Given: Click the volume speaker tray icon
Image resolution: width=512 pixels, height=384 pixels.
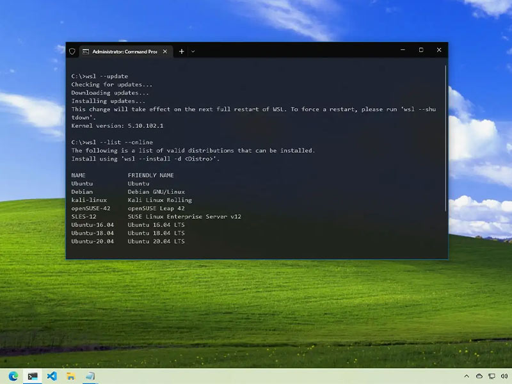Looking at the screenshot, I should (x=504, y=376).
